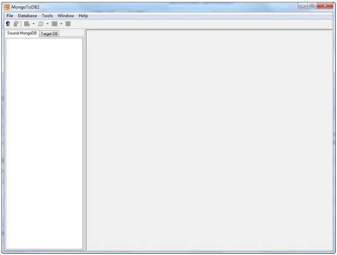
Task: Click the gray square icon left of the last dropdown arrow
Action: coord(55,24)
